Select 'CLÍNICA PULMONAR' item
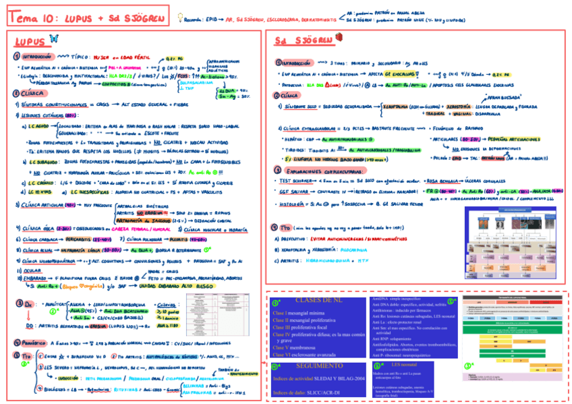572x404 pixels. pos(144,239)
